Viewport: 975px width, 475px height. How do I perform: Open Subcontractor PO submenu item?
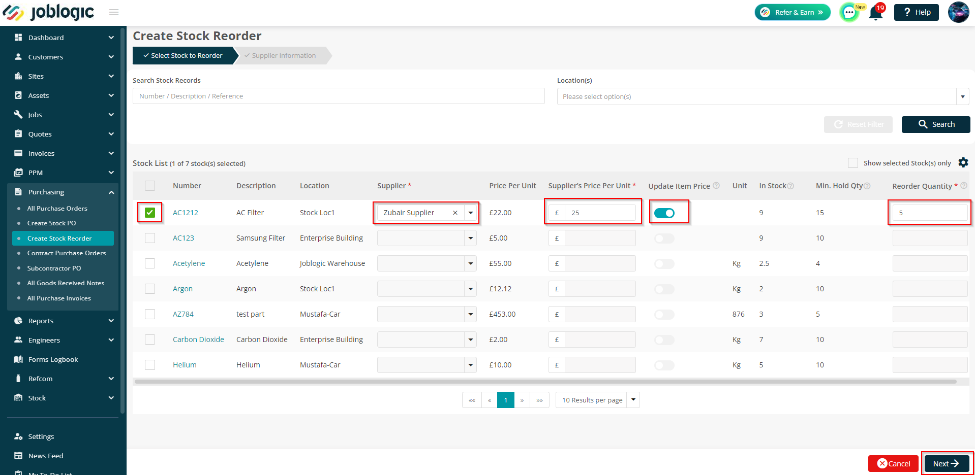(x=54, y=268)
